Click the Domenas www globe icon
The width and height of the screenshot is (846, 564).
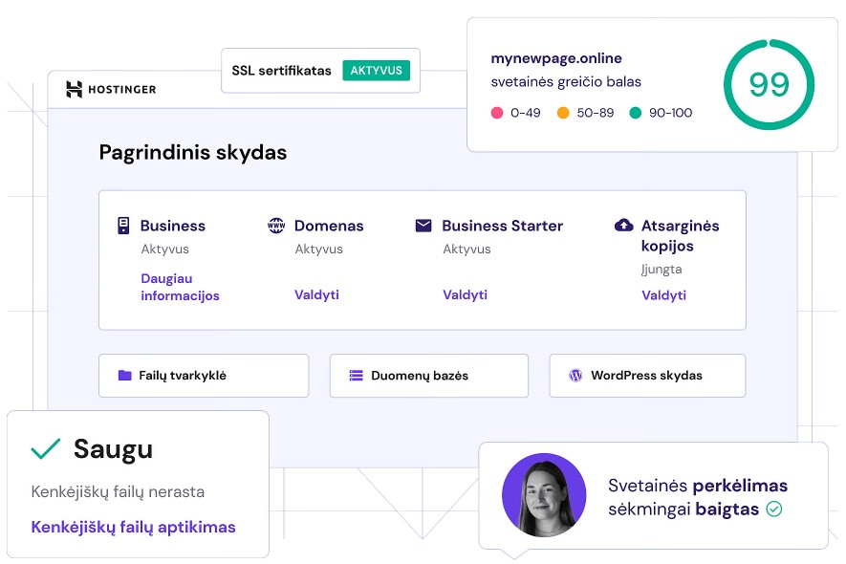pyautogui.click(x=276, y=225)
